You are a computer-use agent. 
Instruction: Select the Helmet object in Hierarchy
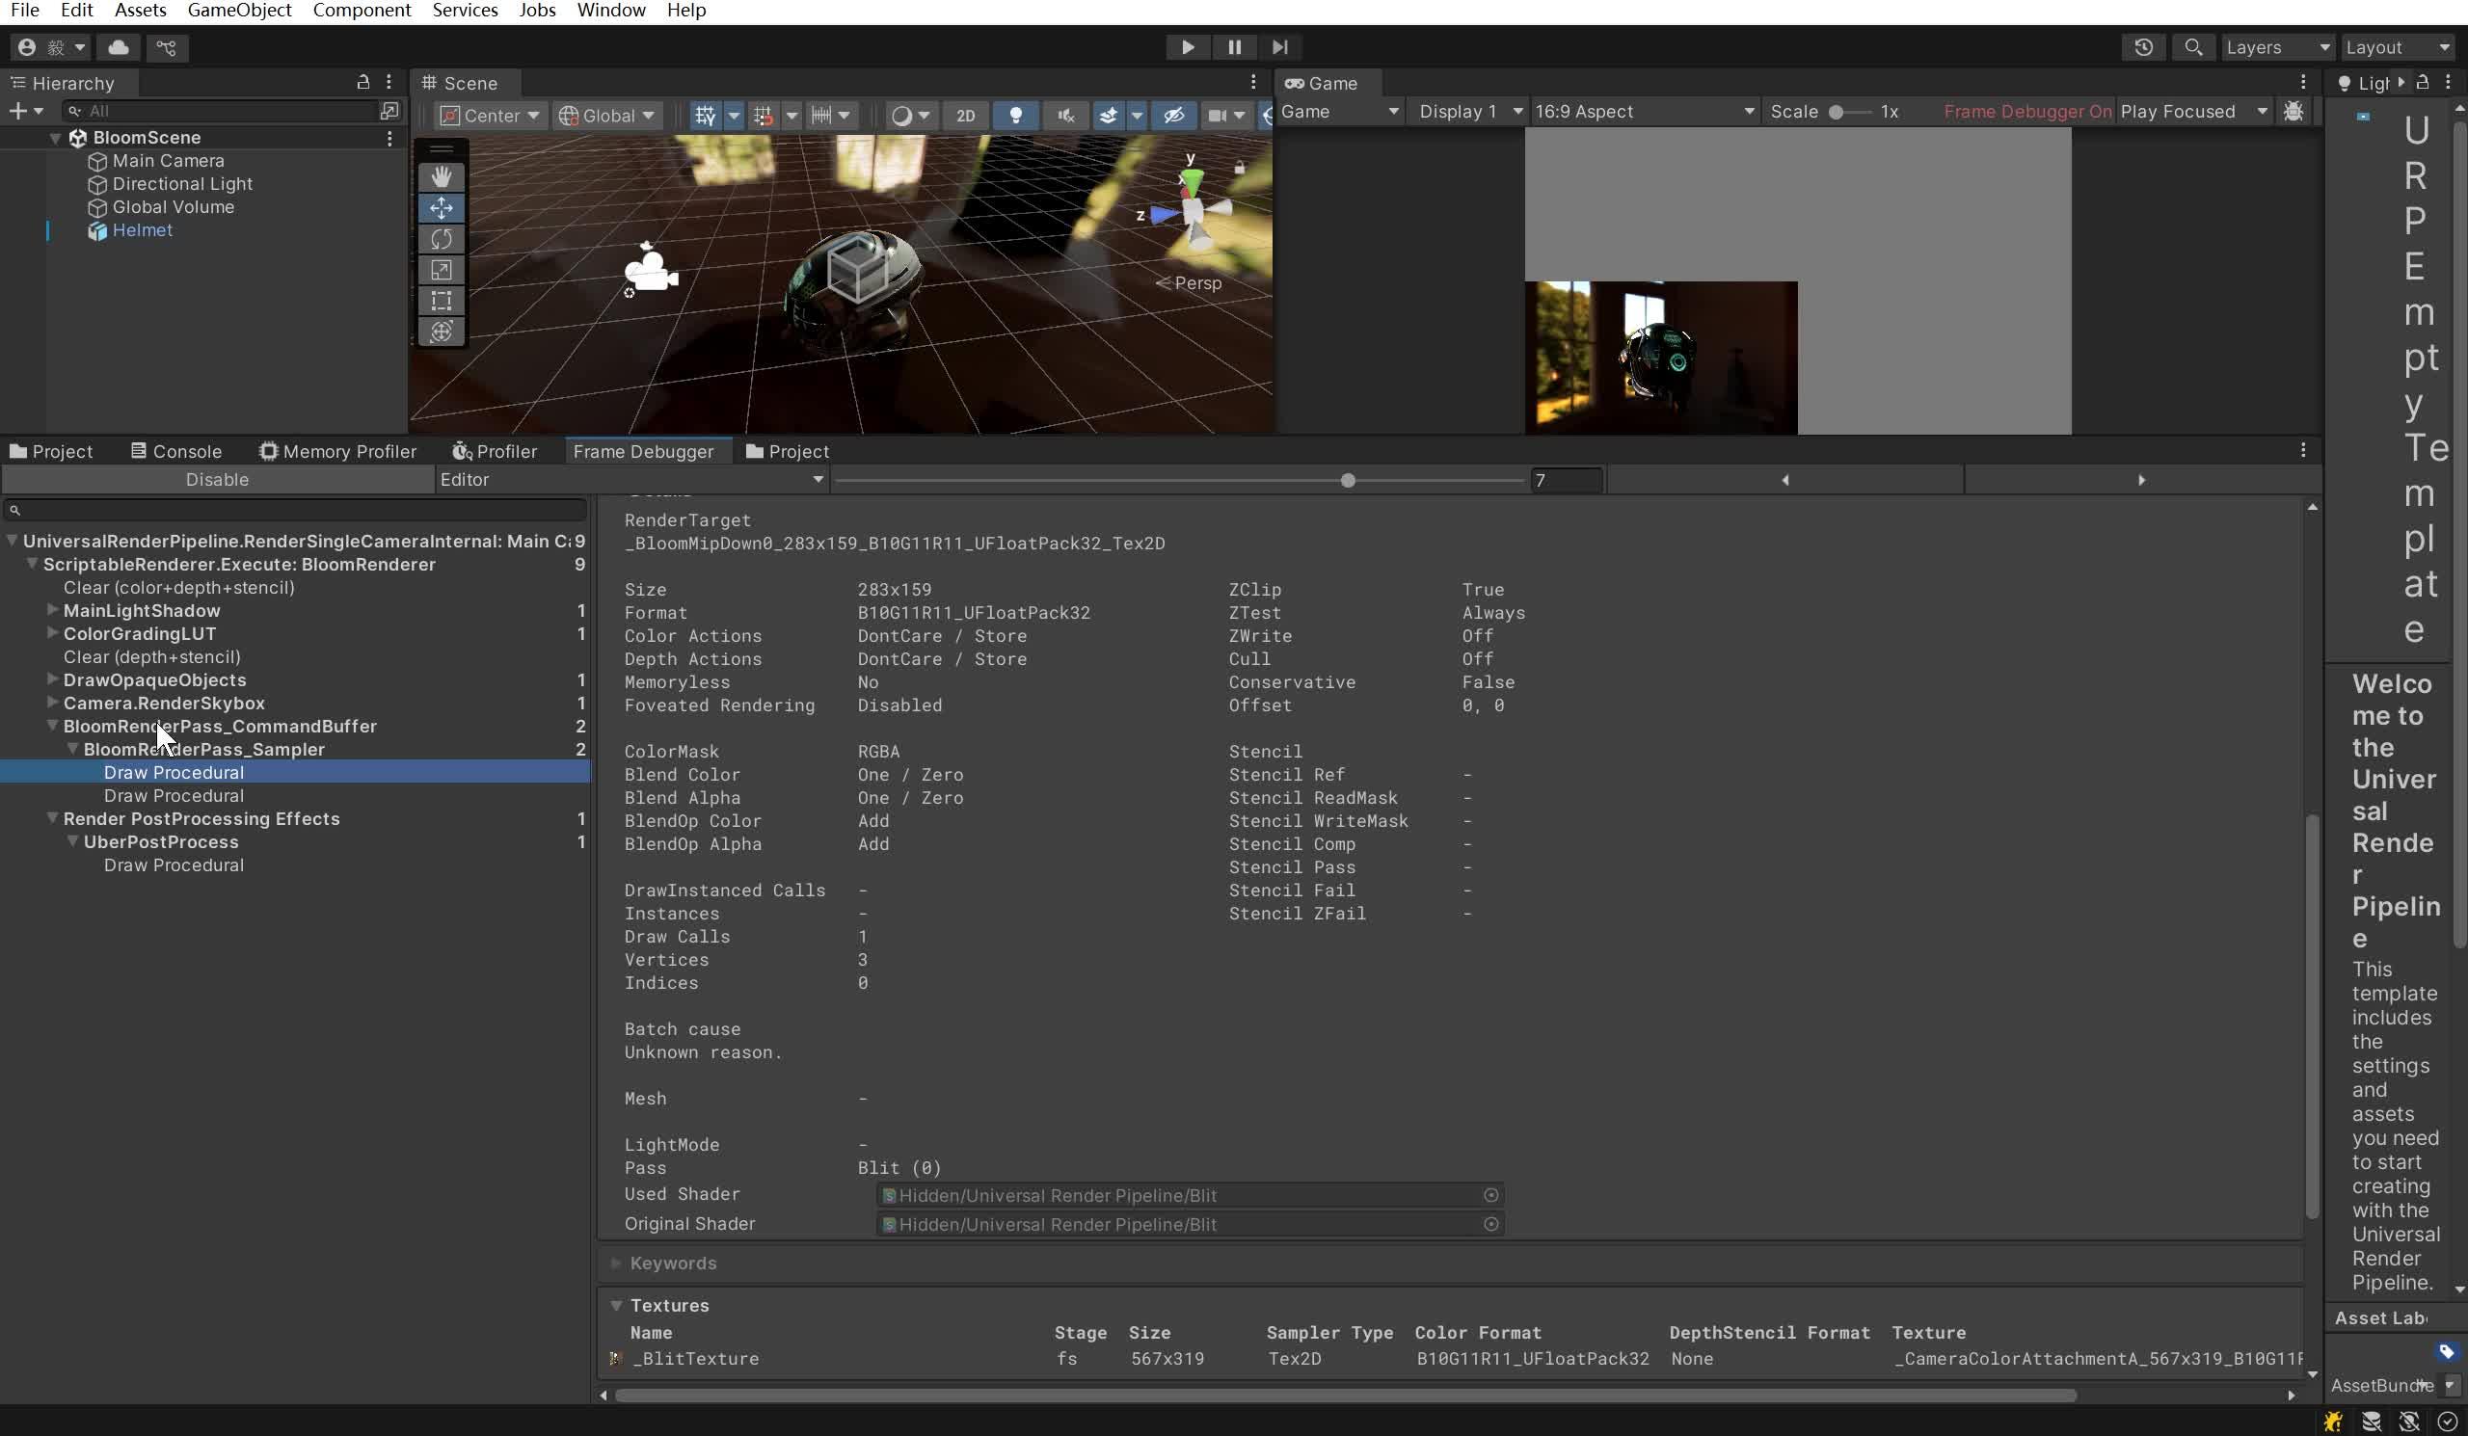point(142,230)
